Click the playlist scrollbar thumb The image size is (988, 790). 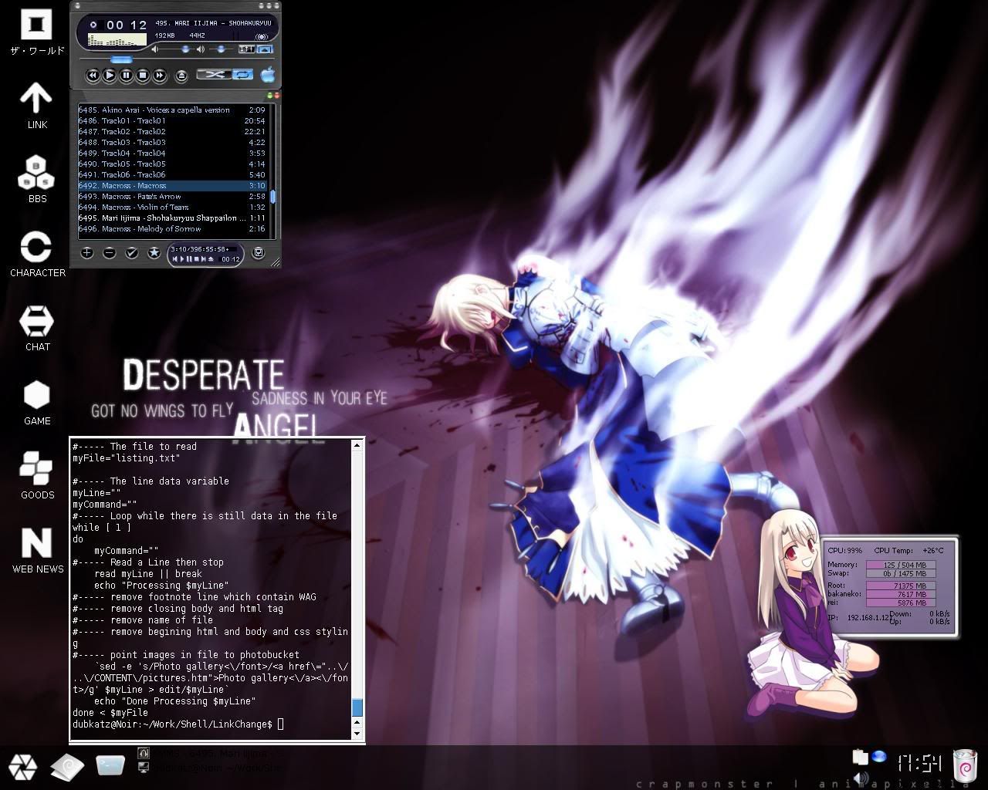[272, 196]
